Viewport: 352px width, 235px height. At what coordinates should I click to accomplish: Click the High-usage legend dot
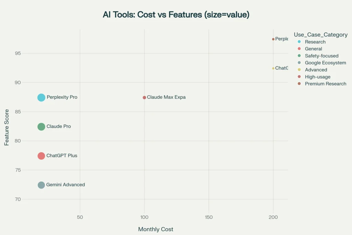click(299, 77)
